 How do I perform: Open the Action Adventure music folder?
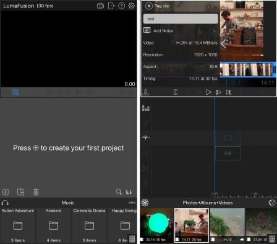[18, 225]
